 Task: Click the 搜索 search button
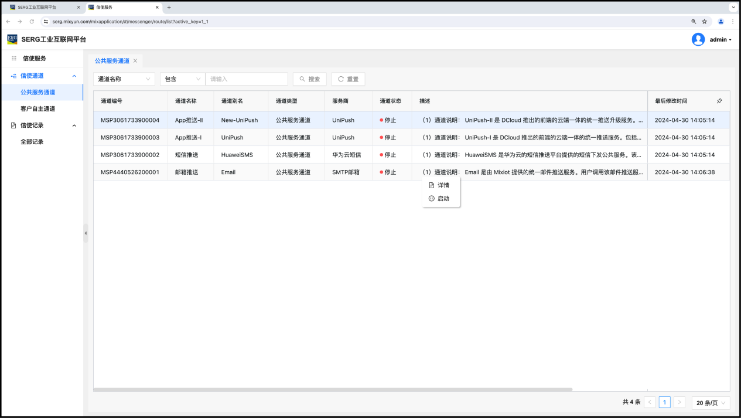tap(309, 79)
